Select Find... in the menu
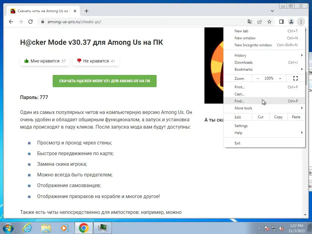The width and height of the screenshot is (312, 234). coord(264,101)
